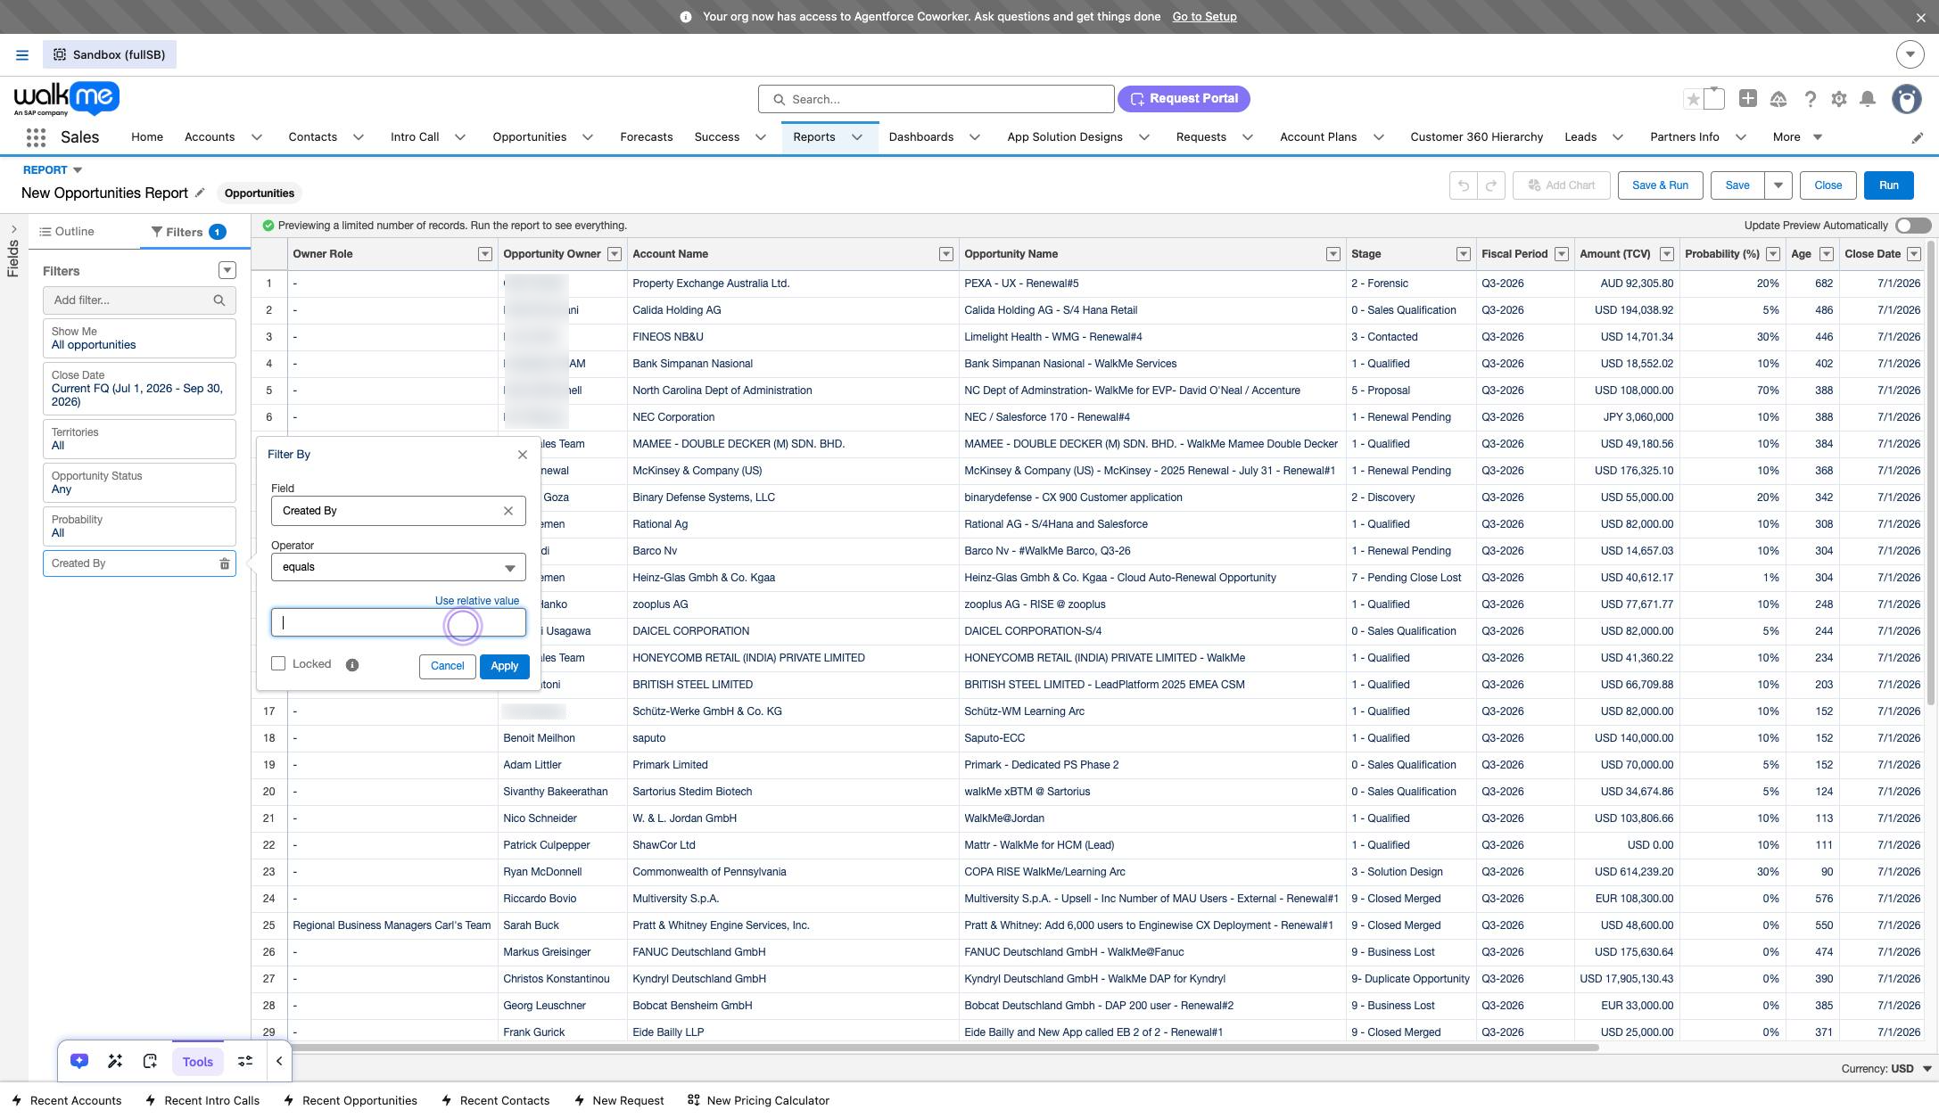Rename the report using the pencil icon
Screen dimensions: 1939x1118
coord(200,193)
